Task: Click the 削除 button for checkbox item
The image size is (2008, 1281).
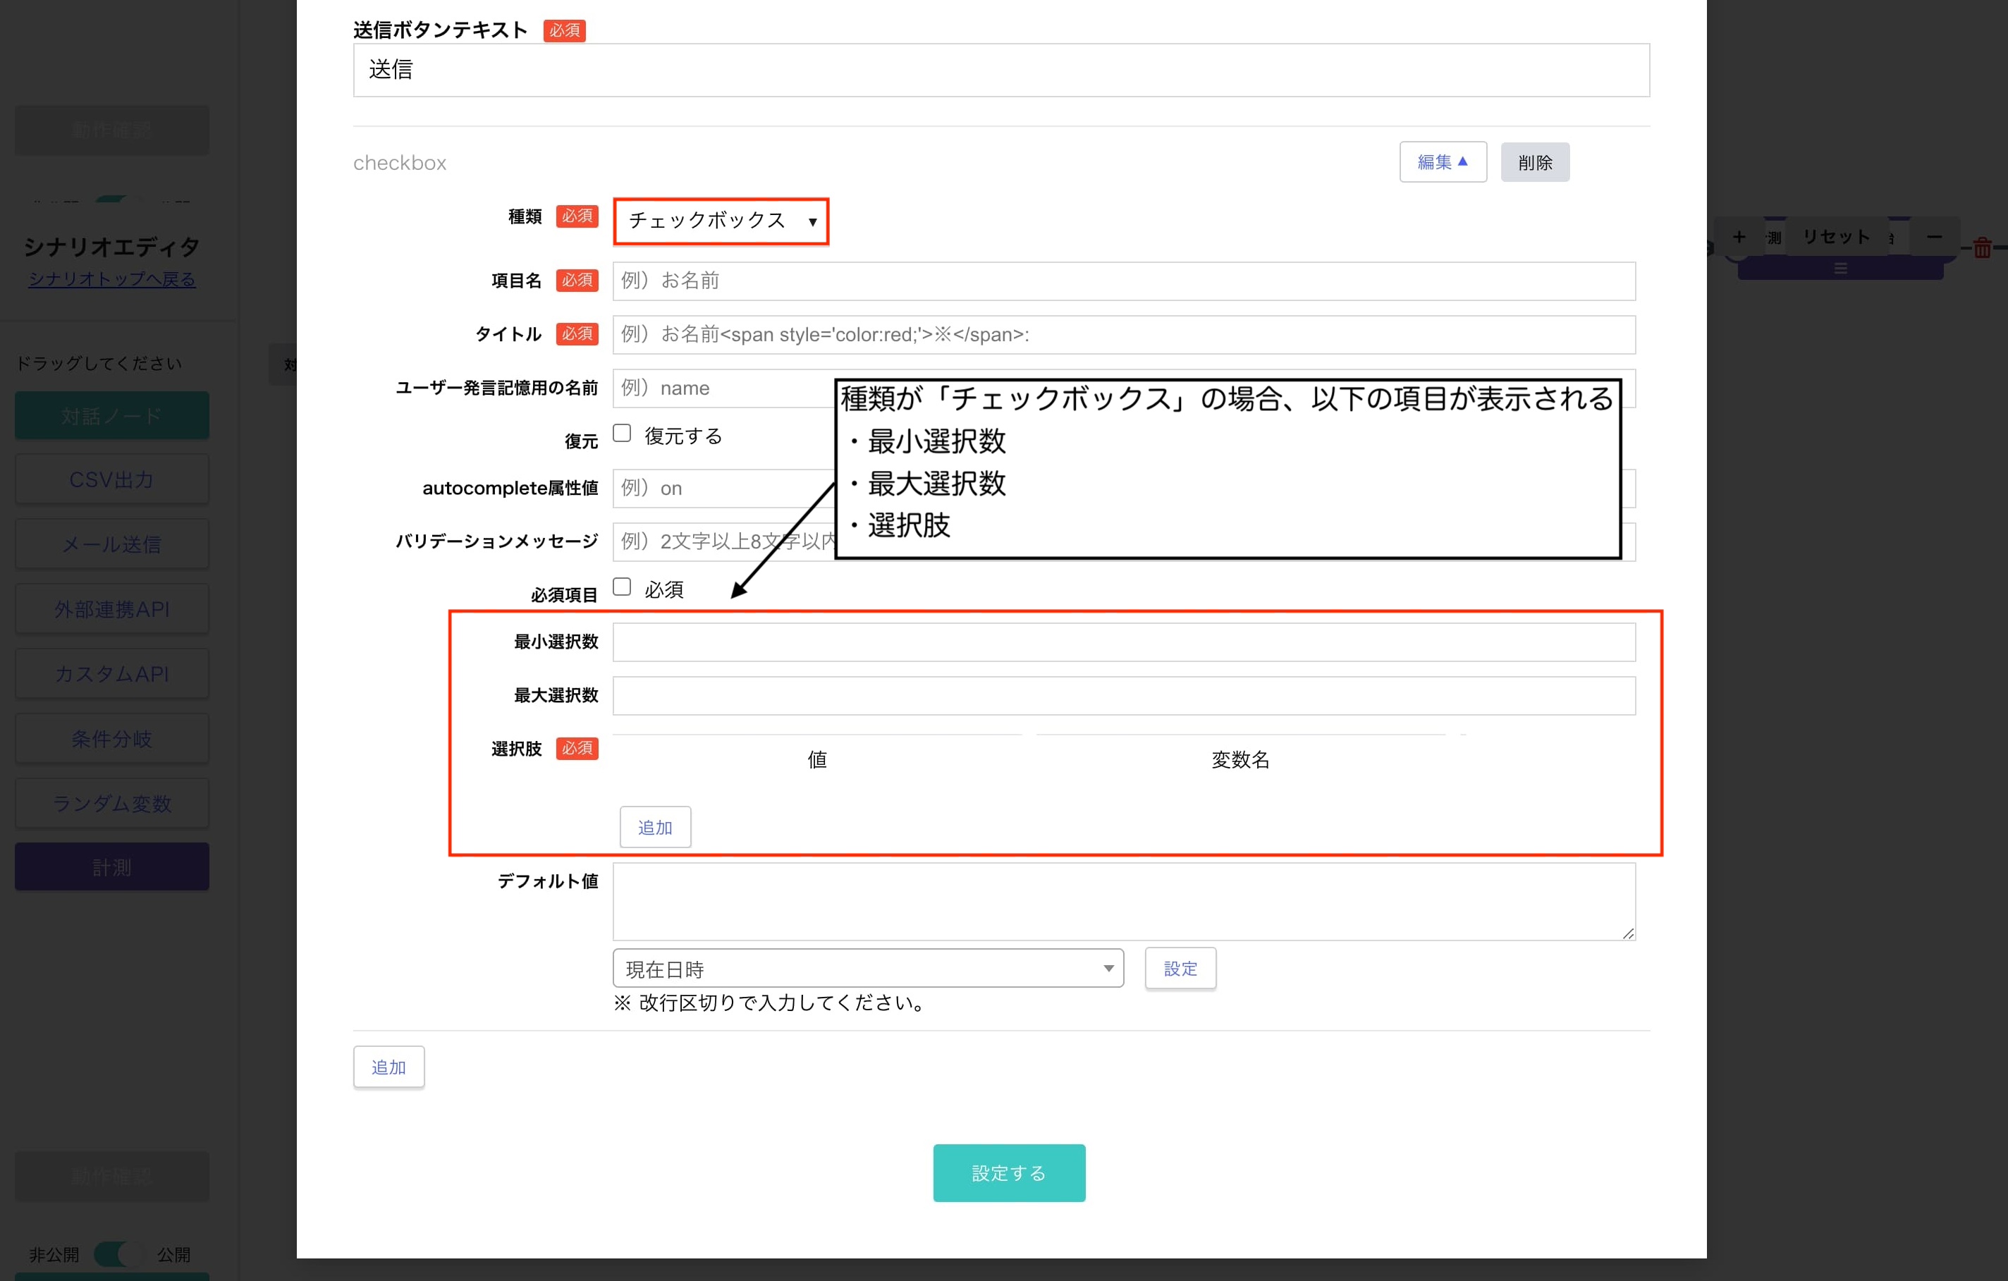Action: click(1534, 161)
